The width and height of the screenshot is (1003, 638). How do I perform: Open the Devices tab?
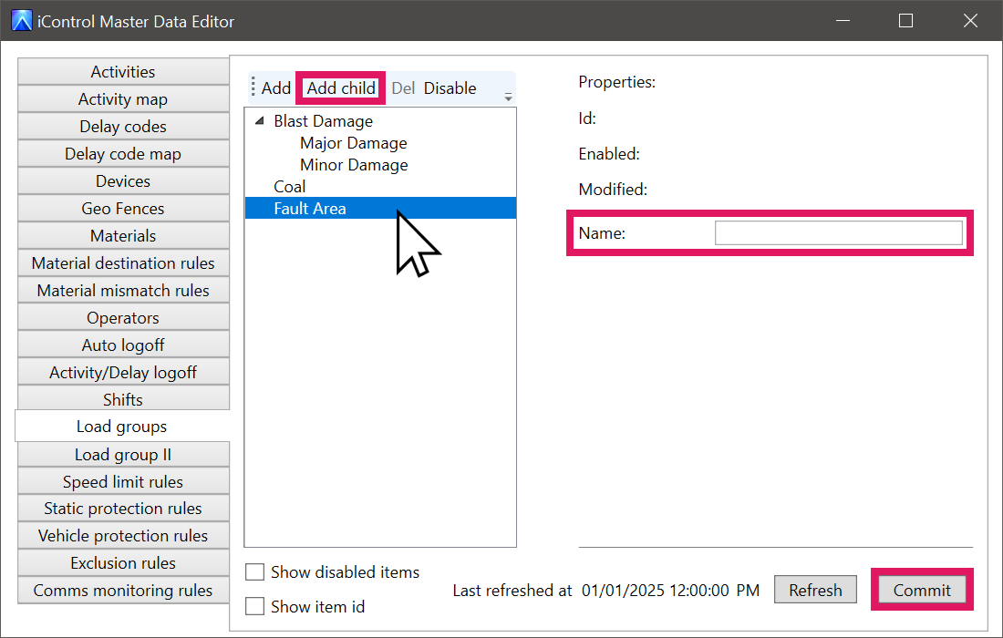(123, 180)
